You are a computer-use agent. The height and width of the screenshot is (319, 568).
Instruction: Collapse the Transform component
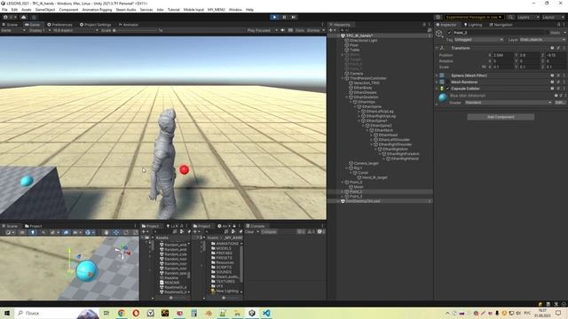(x=437, y=48)
